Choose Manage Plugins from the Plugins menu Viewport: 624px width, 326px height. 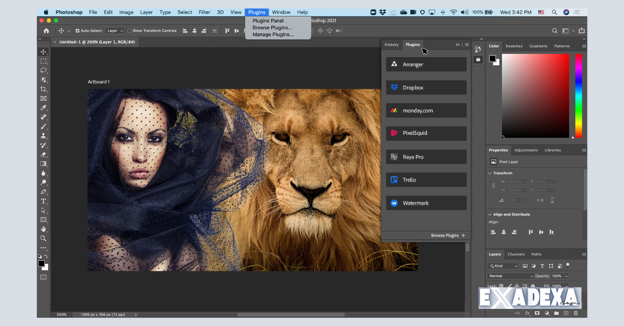click(x=272, y=34)
